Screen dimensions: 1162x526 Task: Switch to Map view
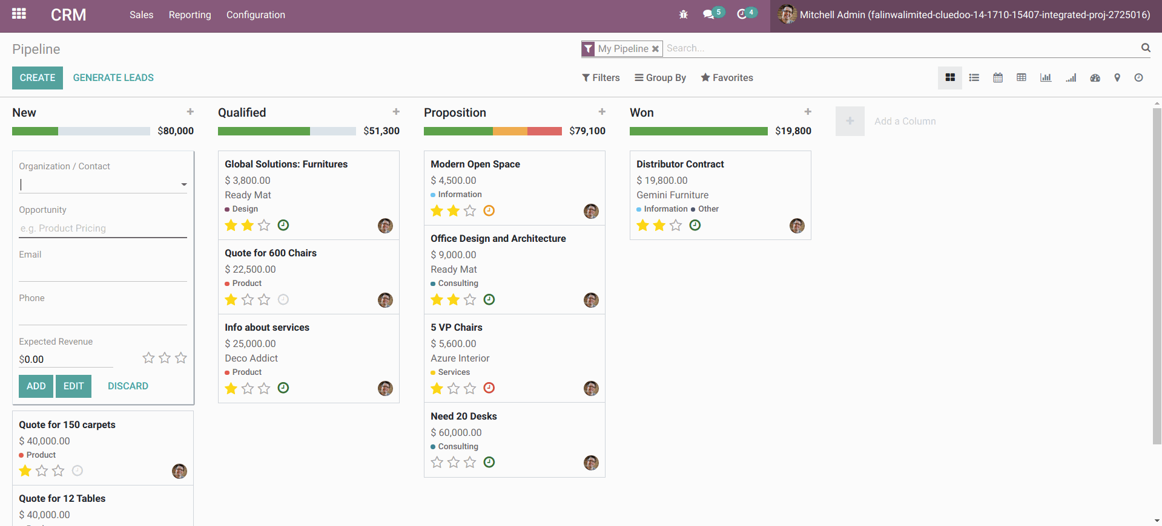pyautogui.click(x=1117, y=77)
